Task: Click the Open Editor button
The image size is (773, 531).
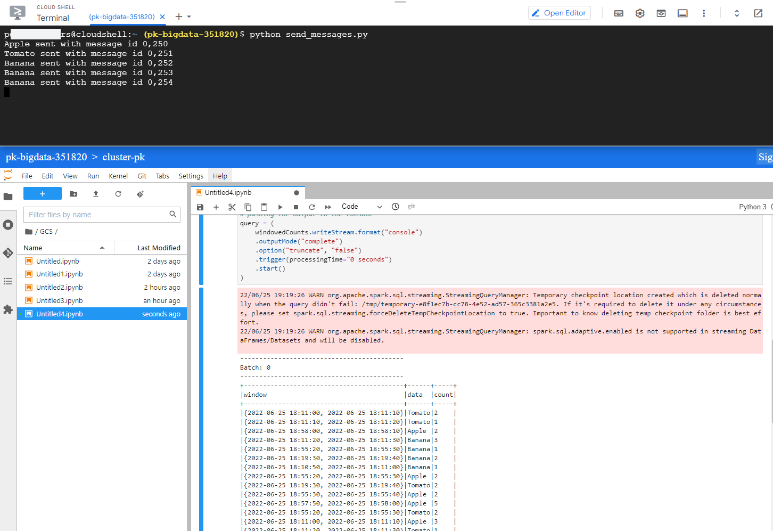Action: [x=559, y=12]
